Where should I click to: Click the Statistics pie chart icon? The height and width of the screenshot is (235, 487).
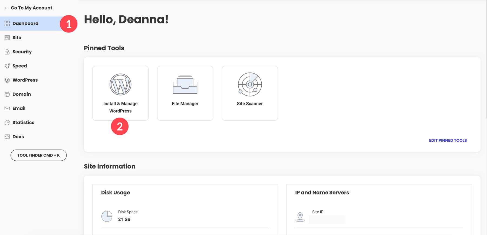[7, 123]
